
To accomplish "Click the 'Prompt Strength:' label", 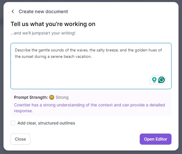I will (31, 97).
